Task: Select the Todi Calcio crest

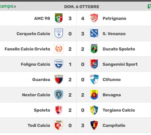Action: point(59,125)
